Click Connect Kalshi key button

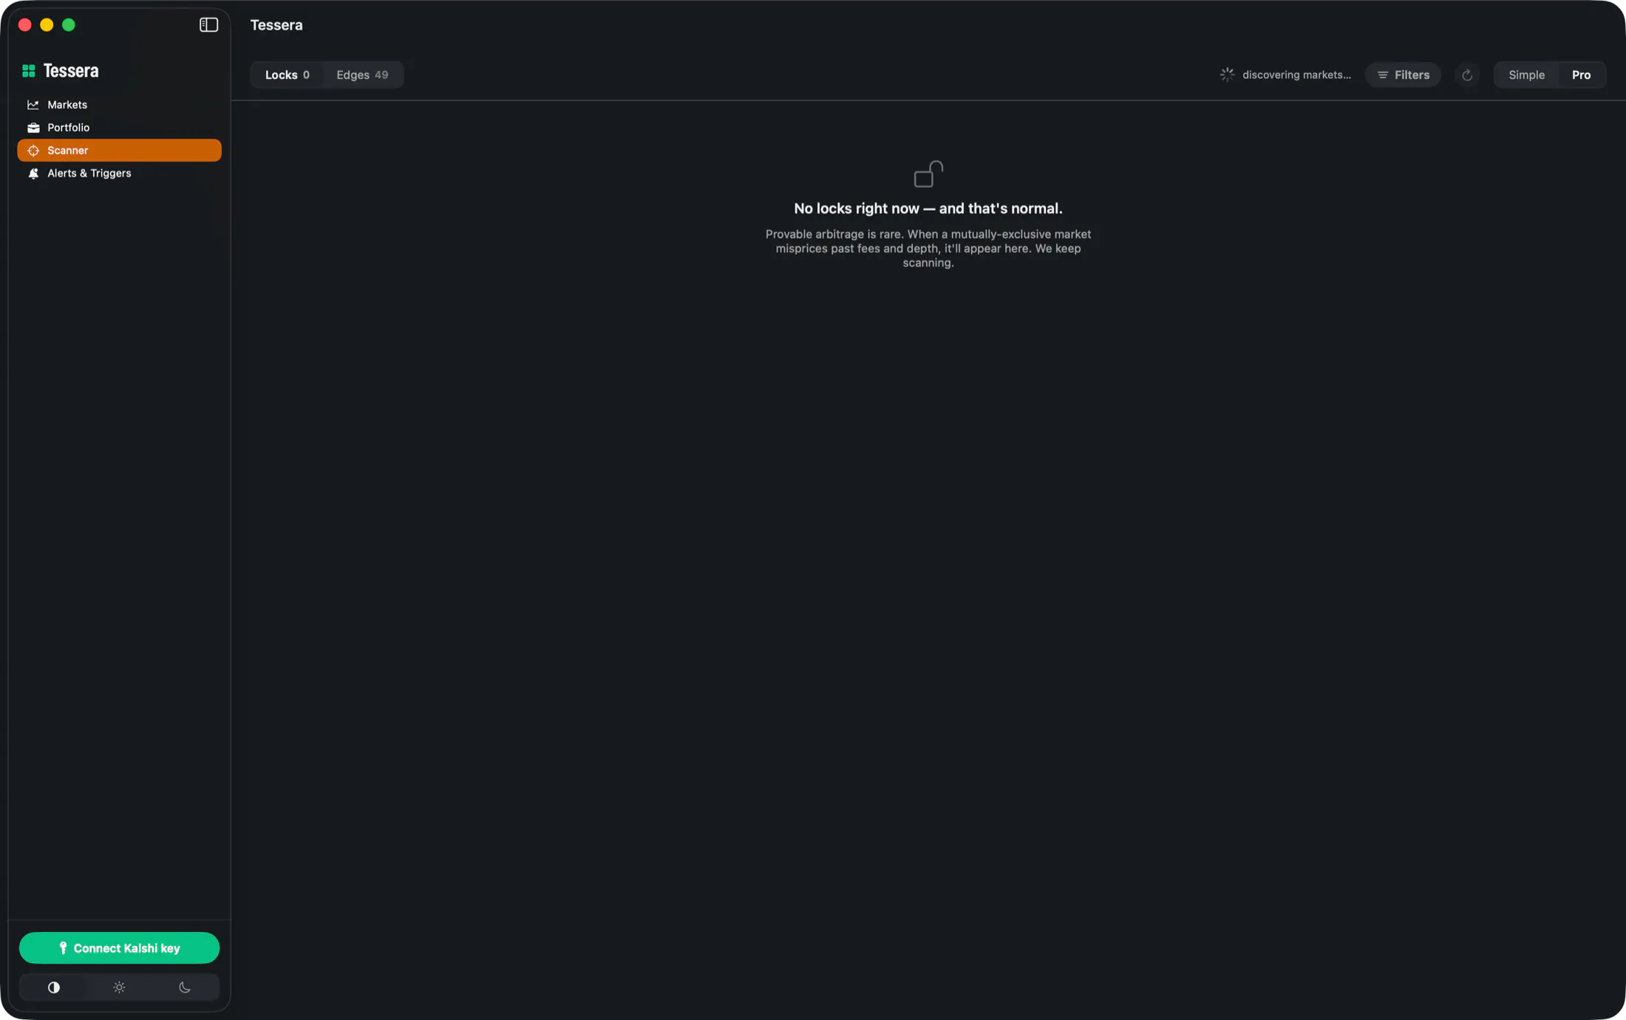(x=119, y=948)
